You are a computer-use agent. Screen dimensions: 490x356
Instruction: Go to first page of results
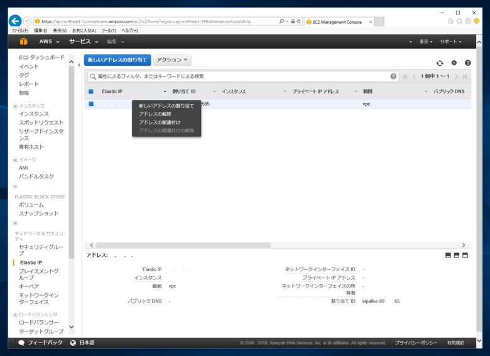(406, 77)
